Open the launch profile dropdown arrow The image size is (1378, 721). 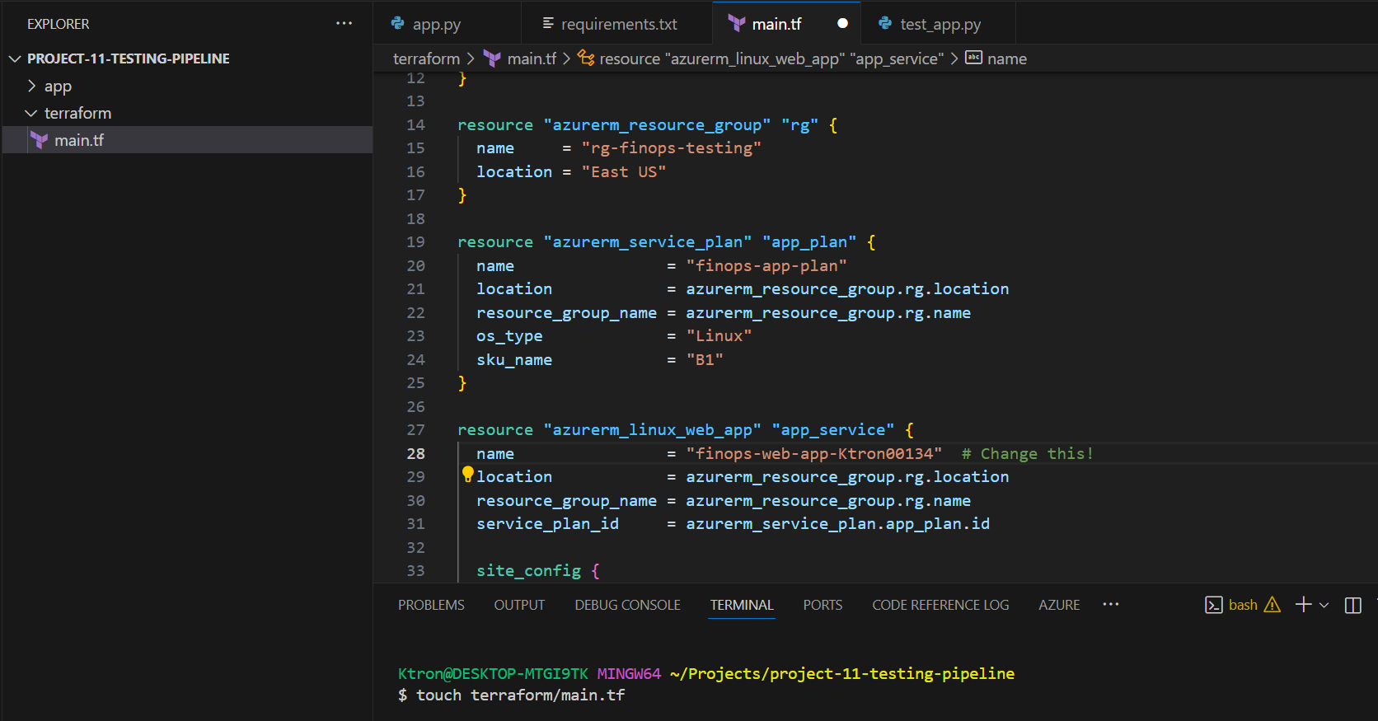1324,605
